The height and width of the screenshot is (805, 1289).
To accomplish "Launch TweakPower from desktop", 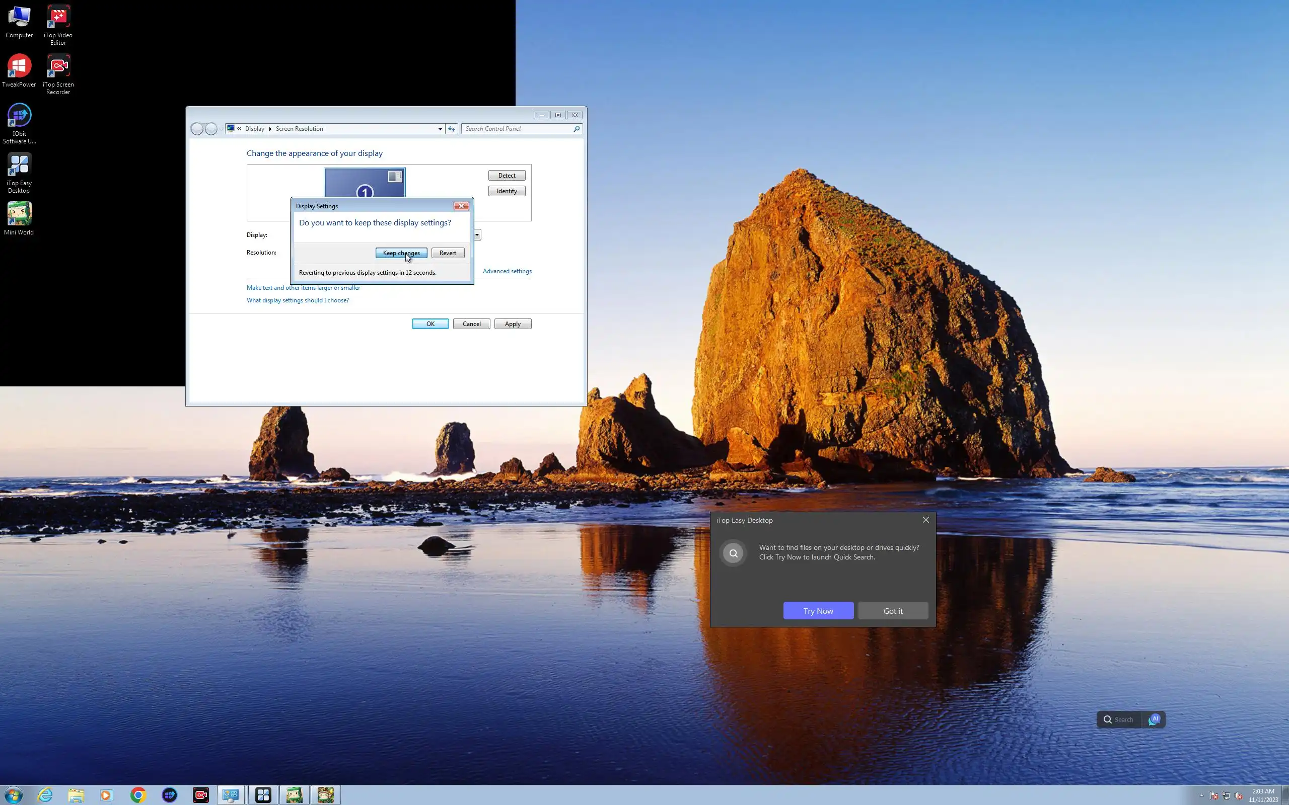I will pyautogui.click(x=19, y=67).
